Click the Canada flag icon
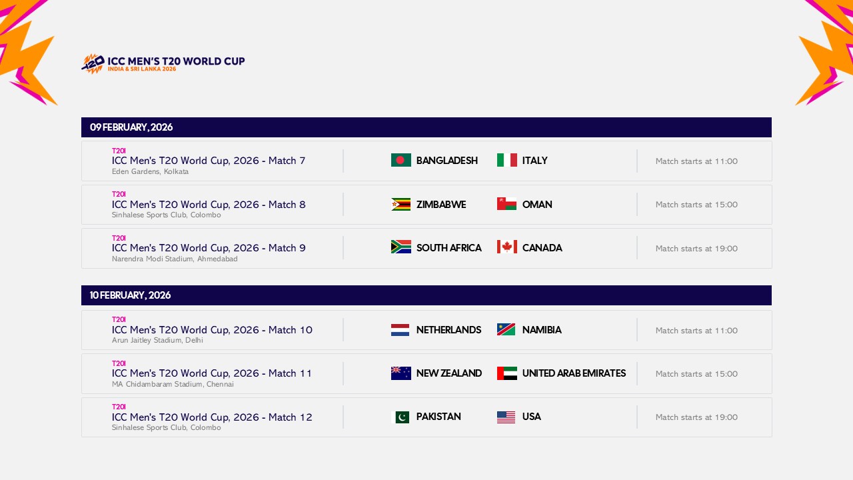The height and width of the screenshot is (480, 853). [x=507, y=247]
